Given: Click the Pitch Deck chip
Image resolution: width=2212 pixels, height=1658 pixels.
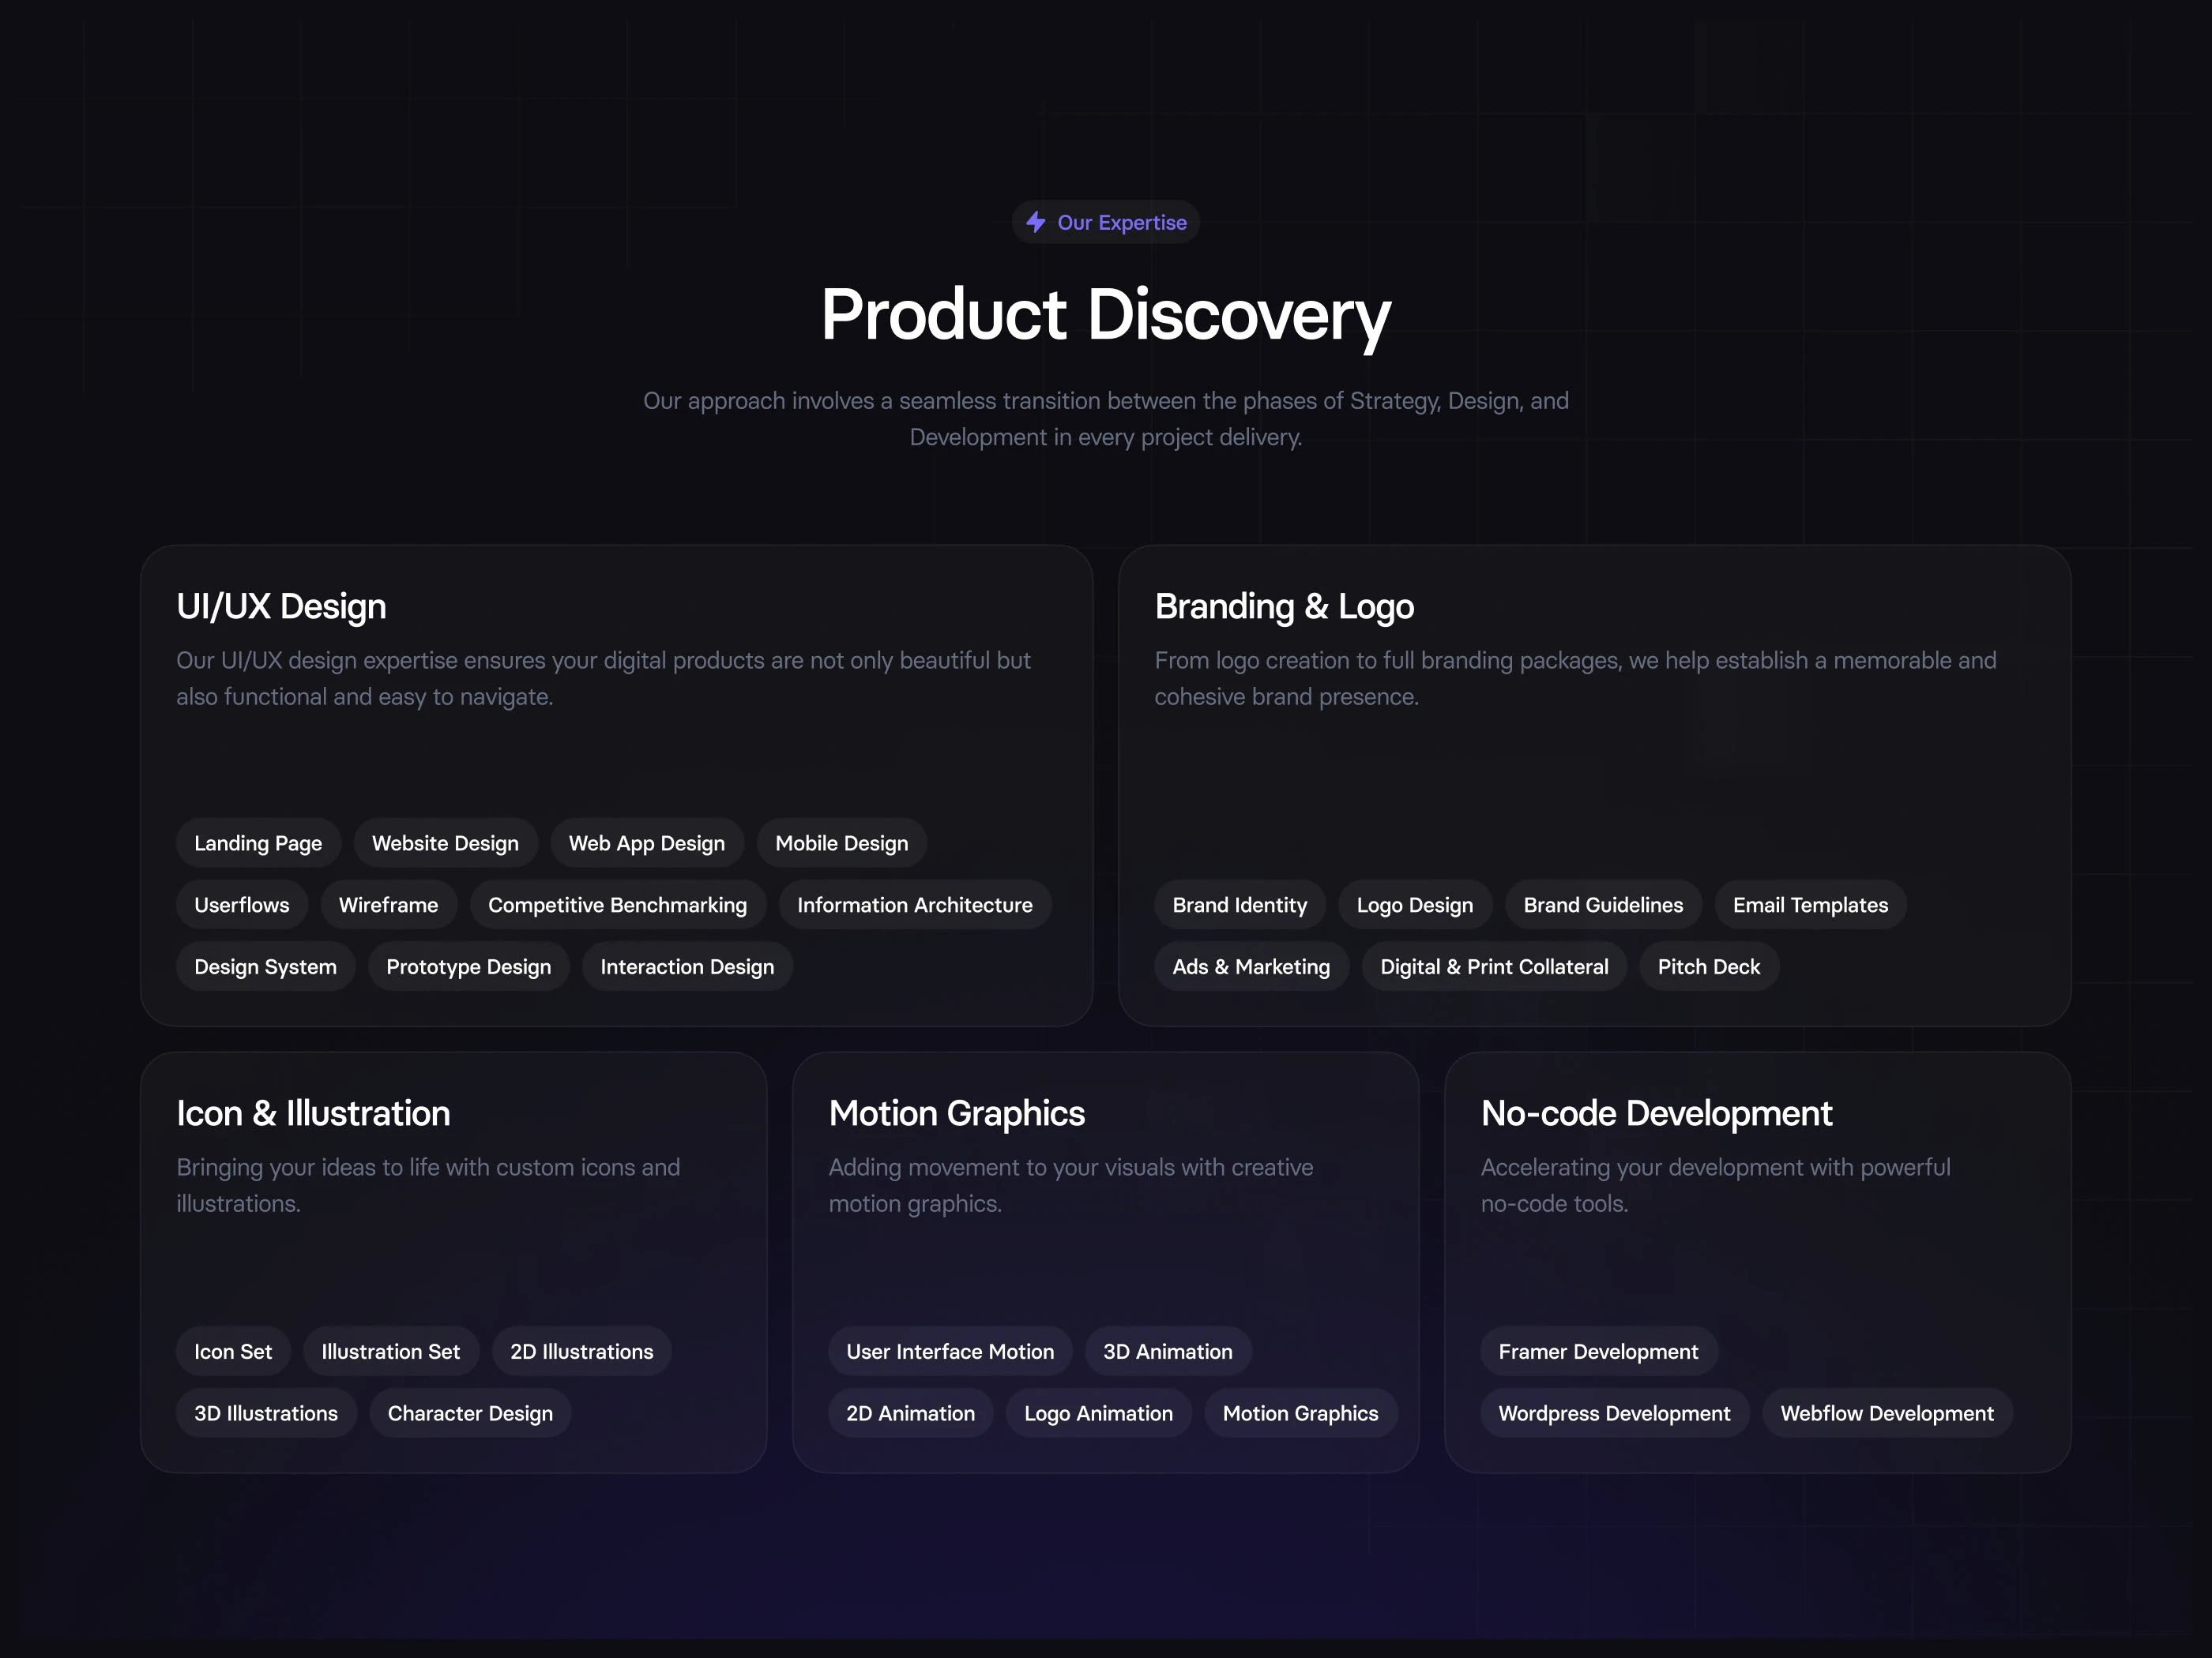Looking at the screenshot, I should pyautogui.click(x=1708, y=966).
